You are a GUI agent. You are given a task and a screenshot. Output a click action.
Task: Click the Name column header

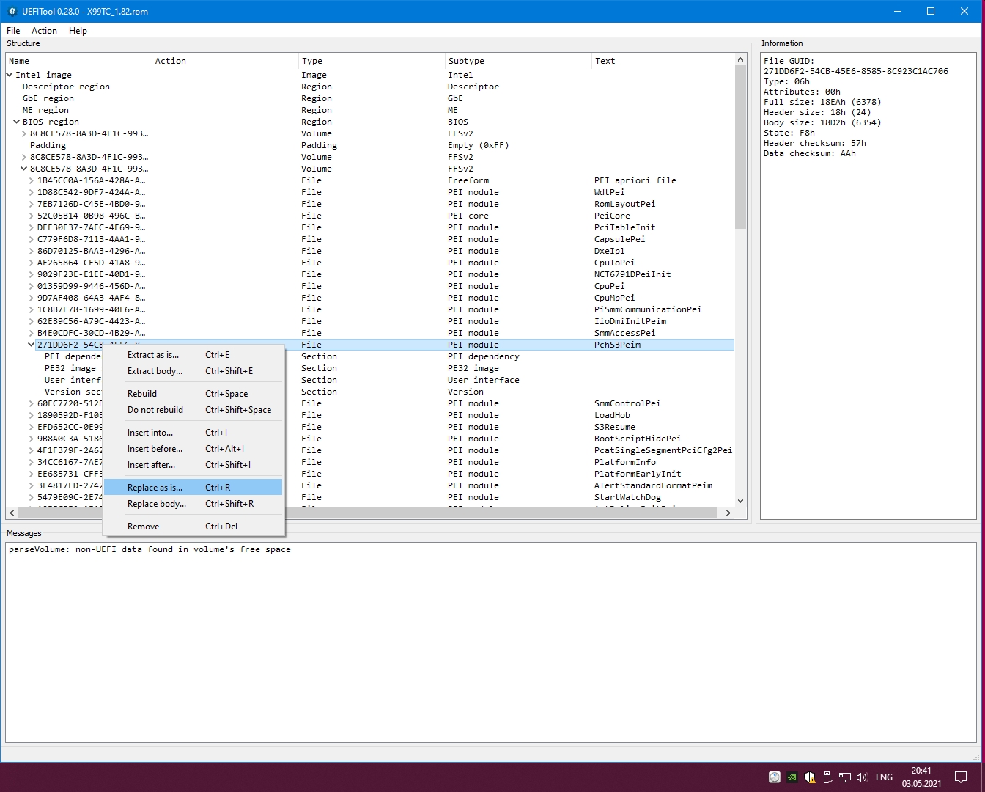coord(79,61)
